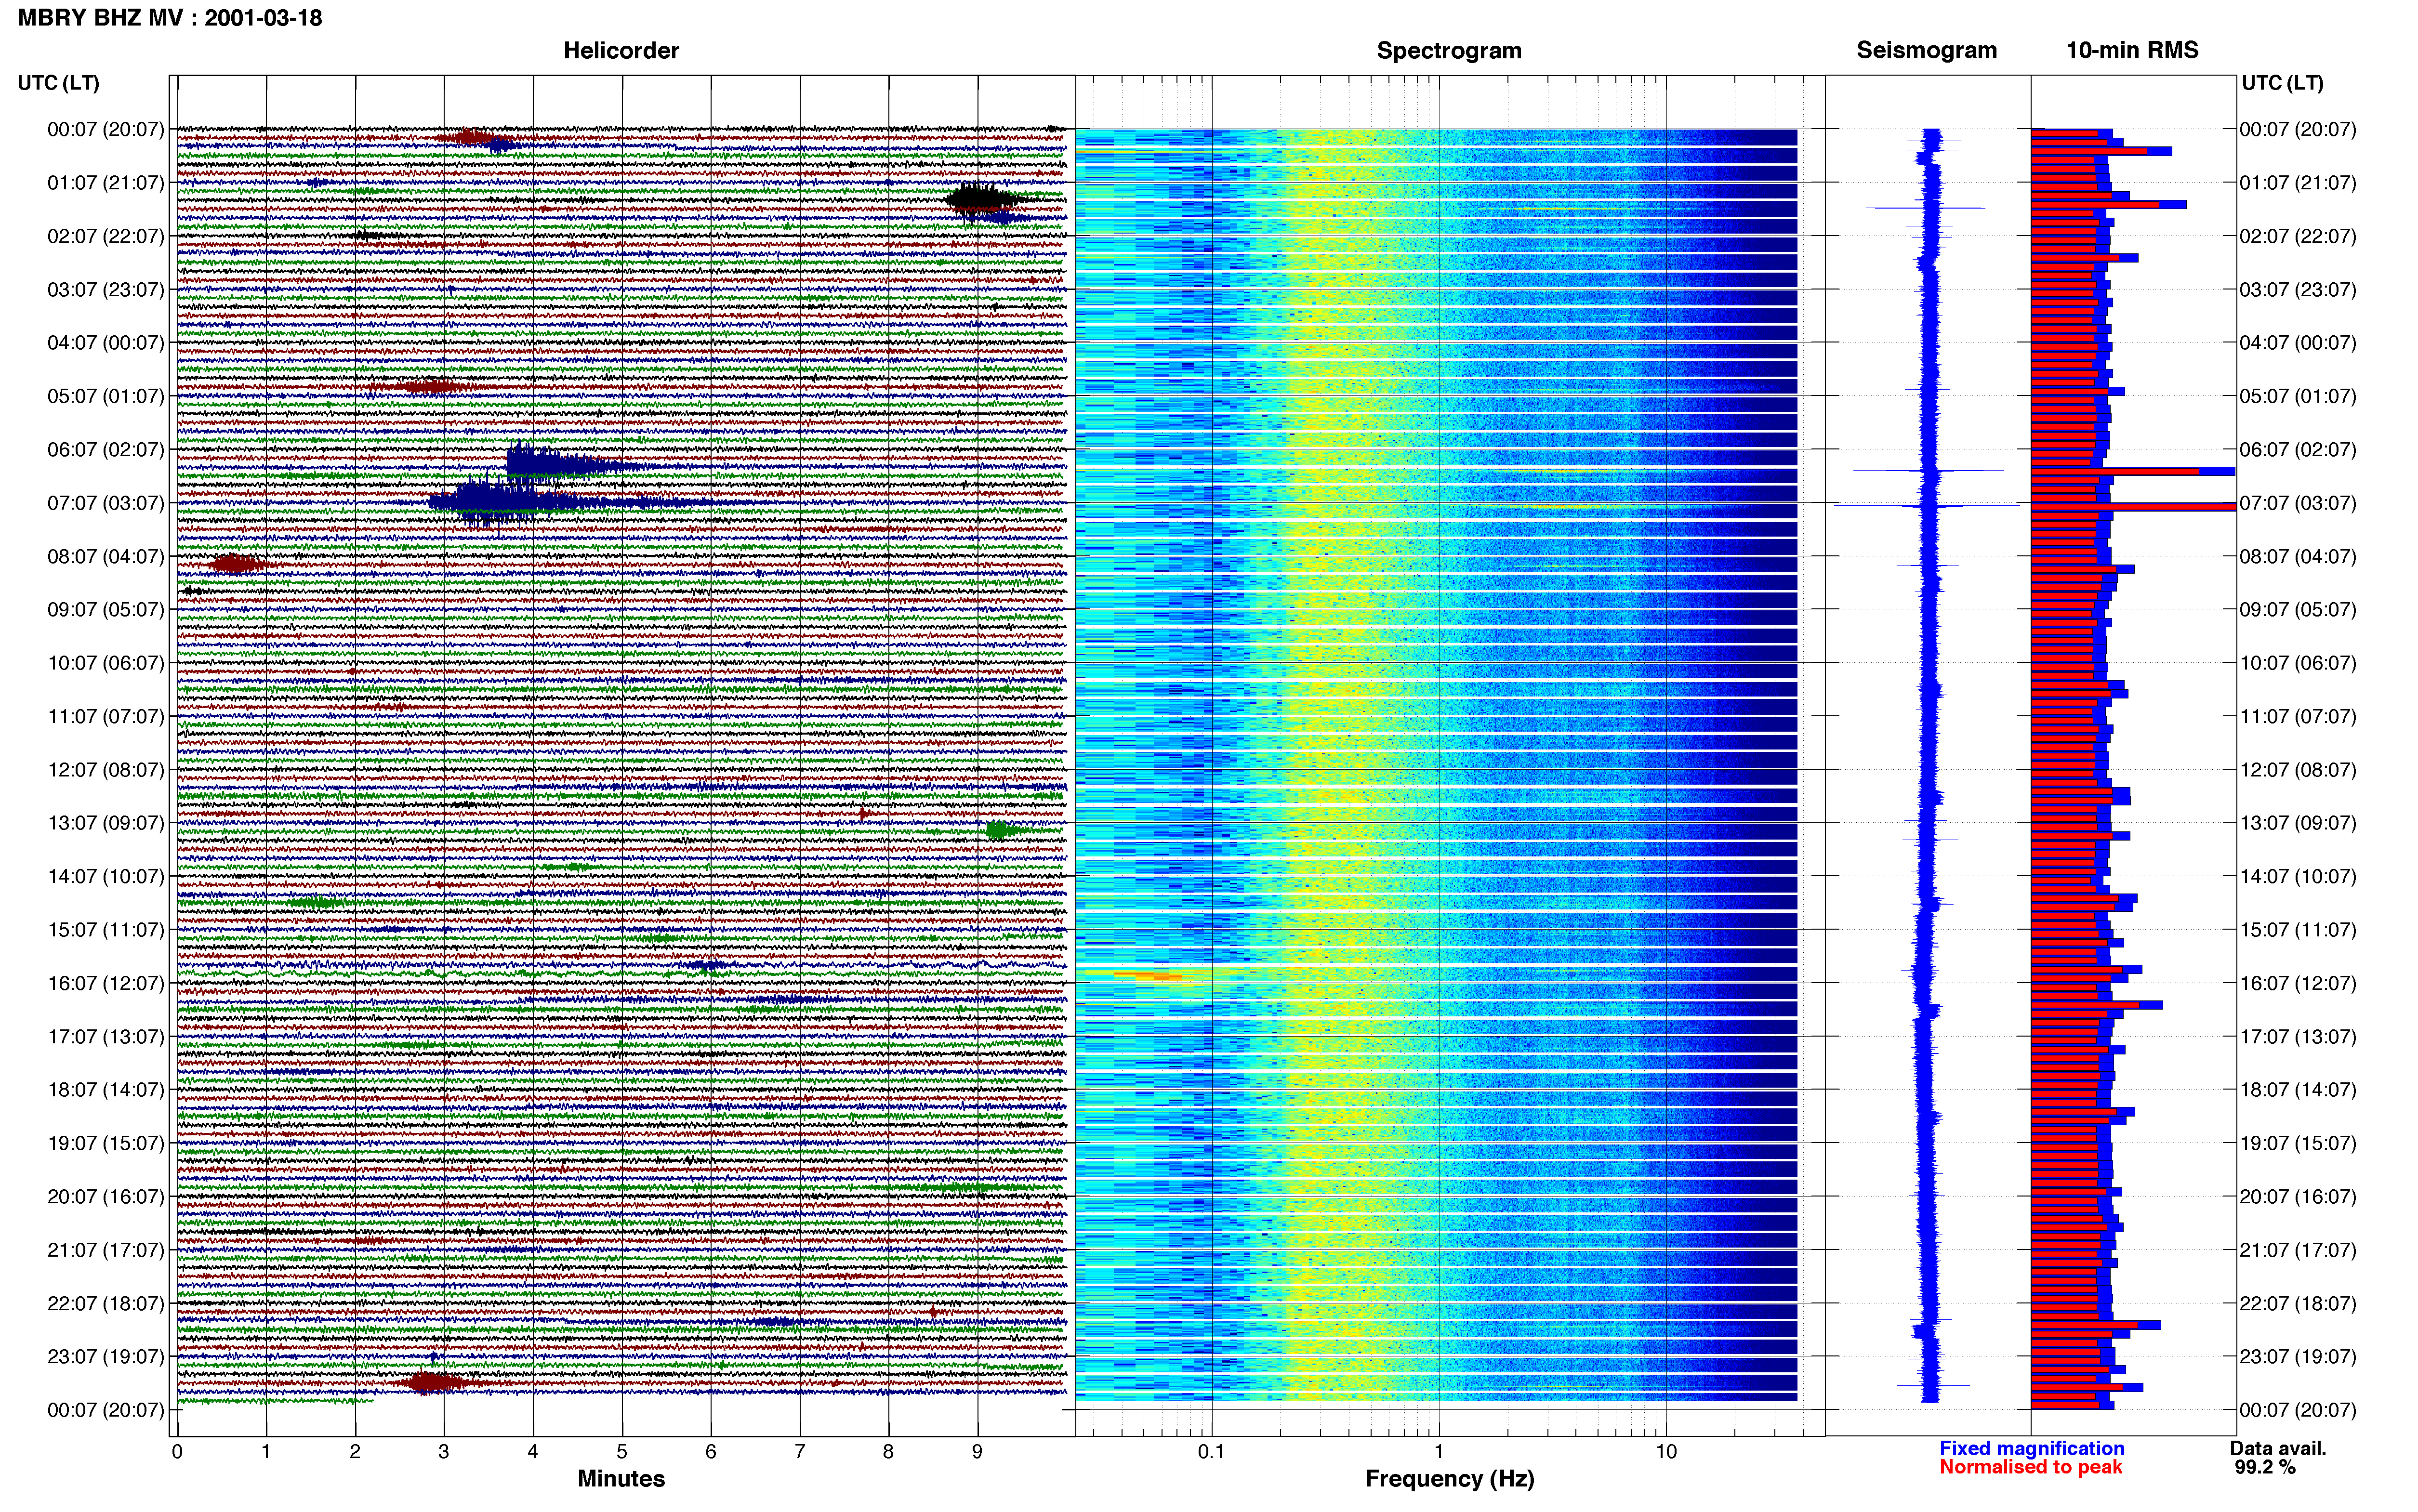Viewport: 2418px width, 1512px height.
Task: Click right-axis time label '09:07 (05:07)'
Action: click(2298, 610)
